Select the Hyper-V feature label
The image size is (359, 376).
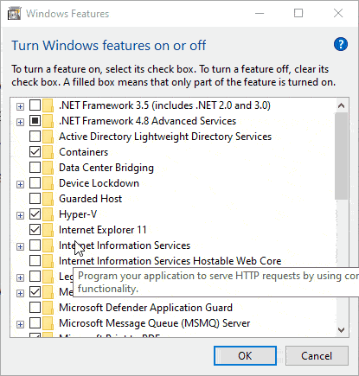point(78,214)
